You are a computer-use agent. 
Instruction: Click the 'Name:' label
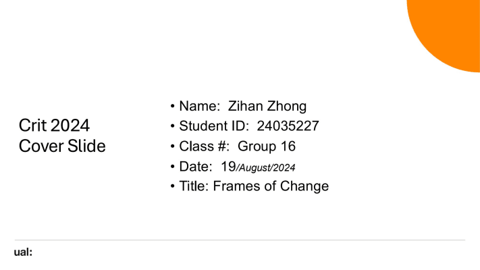click(x=200, y=106)
